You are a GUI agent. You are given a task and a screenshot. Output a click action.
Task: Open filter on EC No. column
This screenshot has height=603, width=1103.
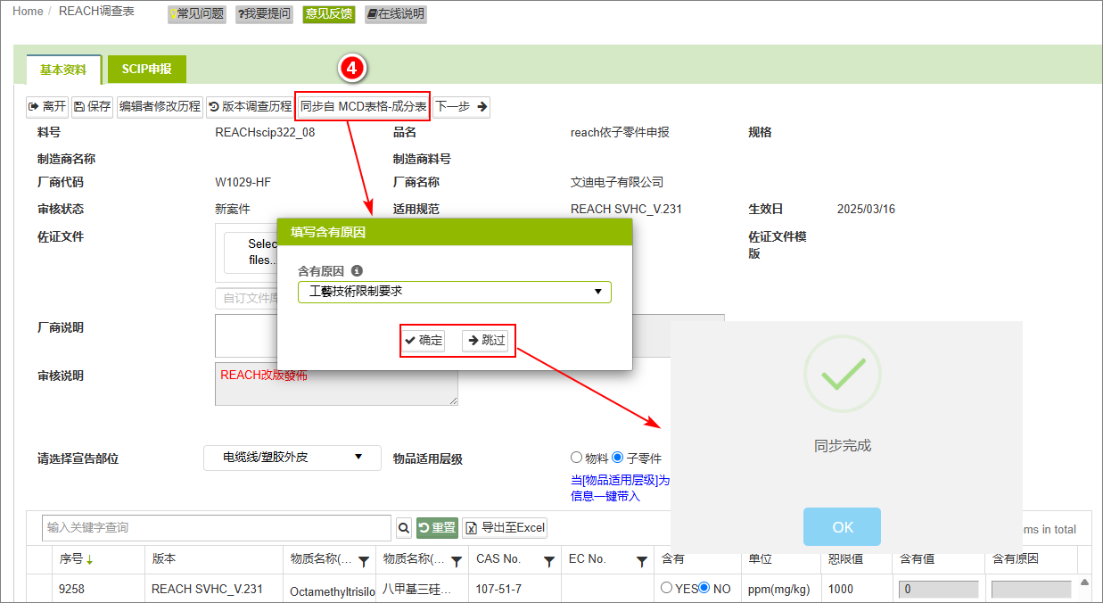coord(642,562)
